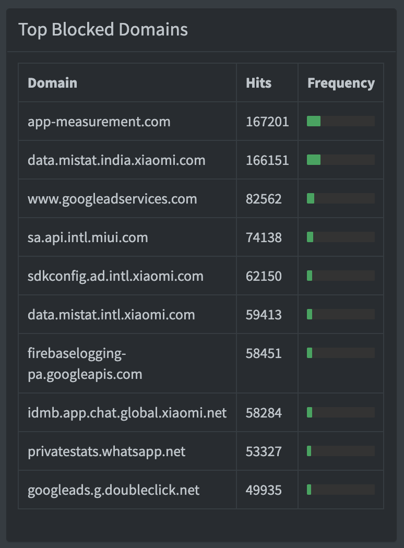The image size is (404, 548).
Task: Click the Hits column header
Action: point(258,83)
